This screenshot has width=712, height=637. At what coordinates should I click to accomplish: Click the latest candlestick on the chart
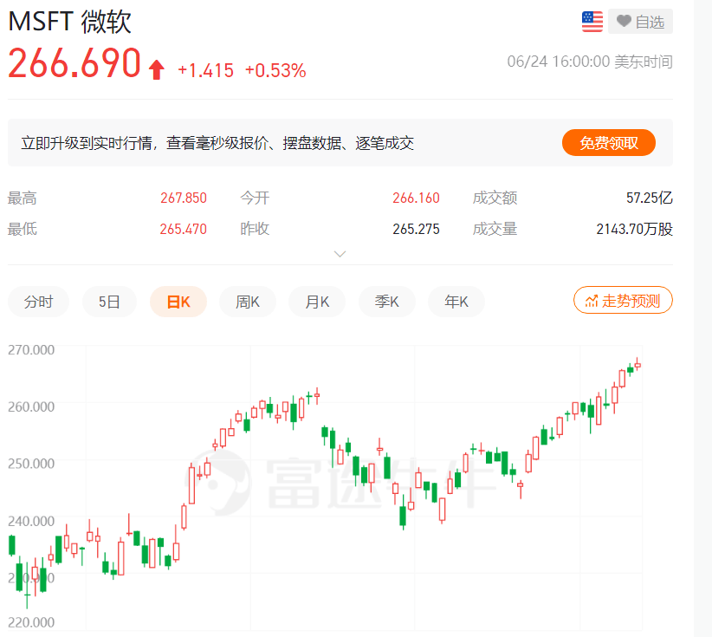point(638,364)
